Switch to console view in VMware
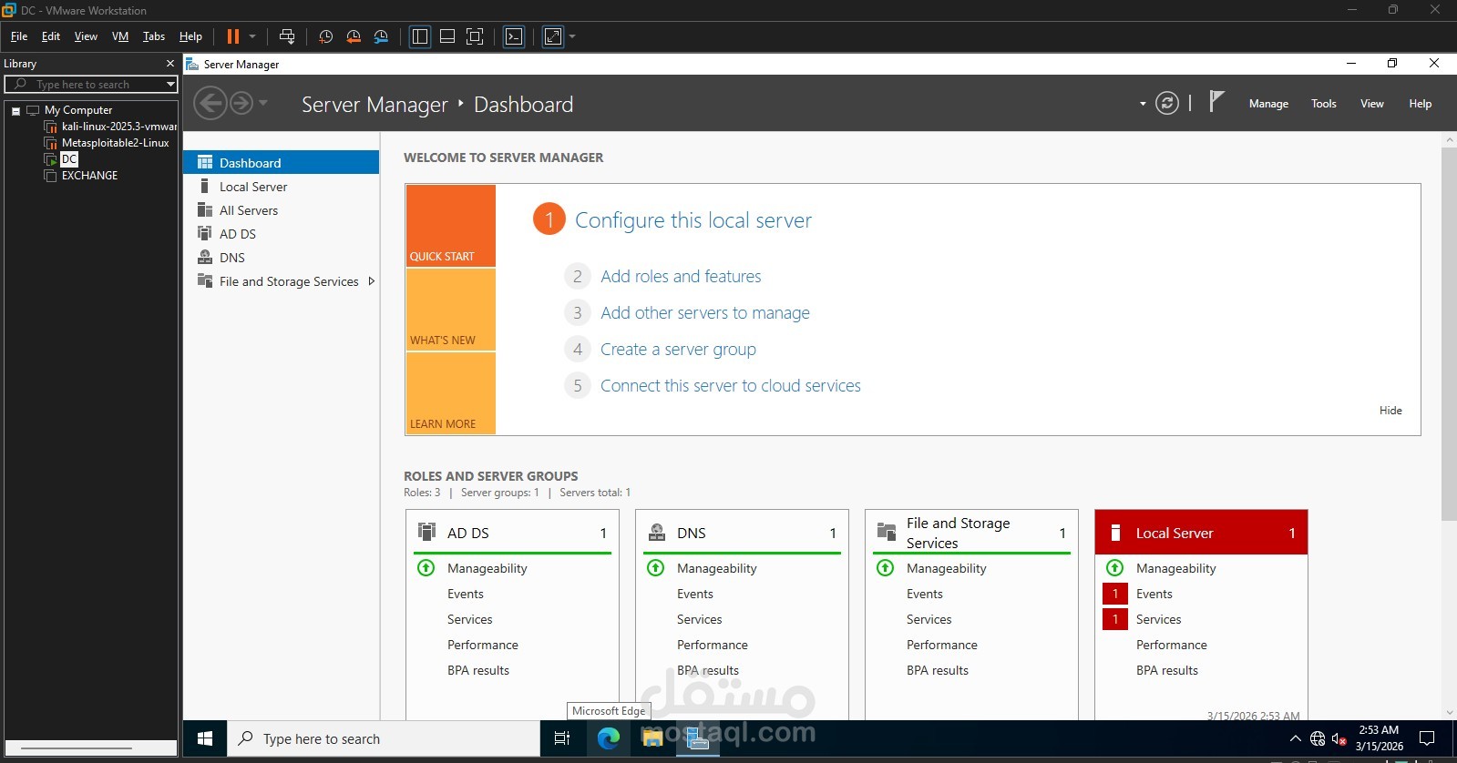 (x=514, y=36)
